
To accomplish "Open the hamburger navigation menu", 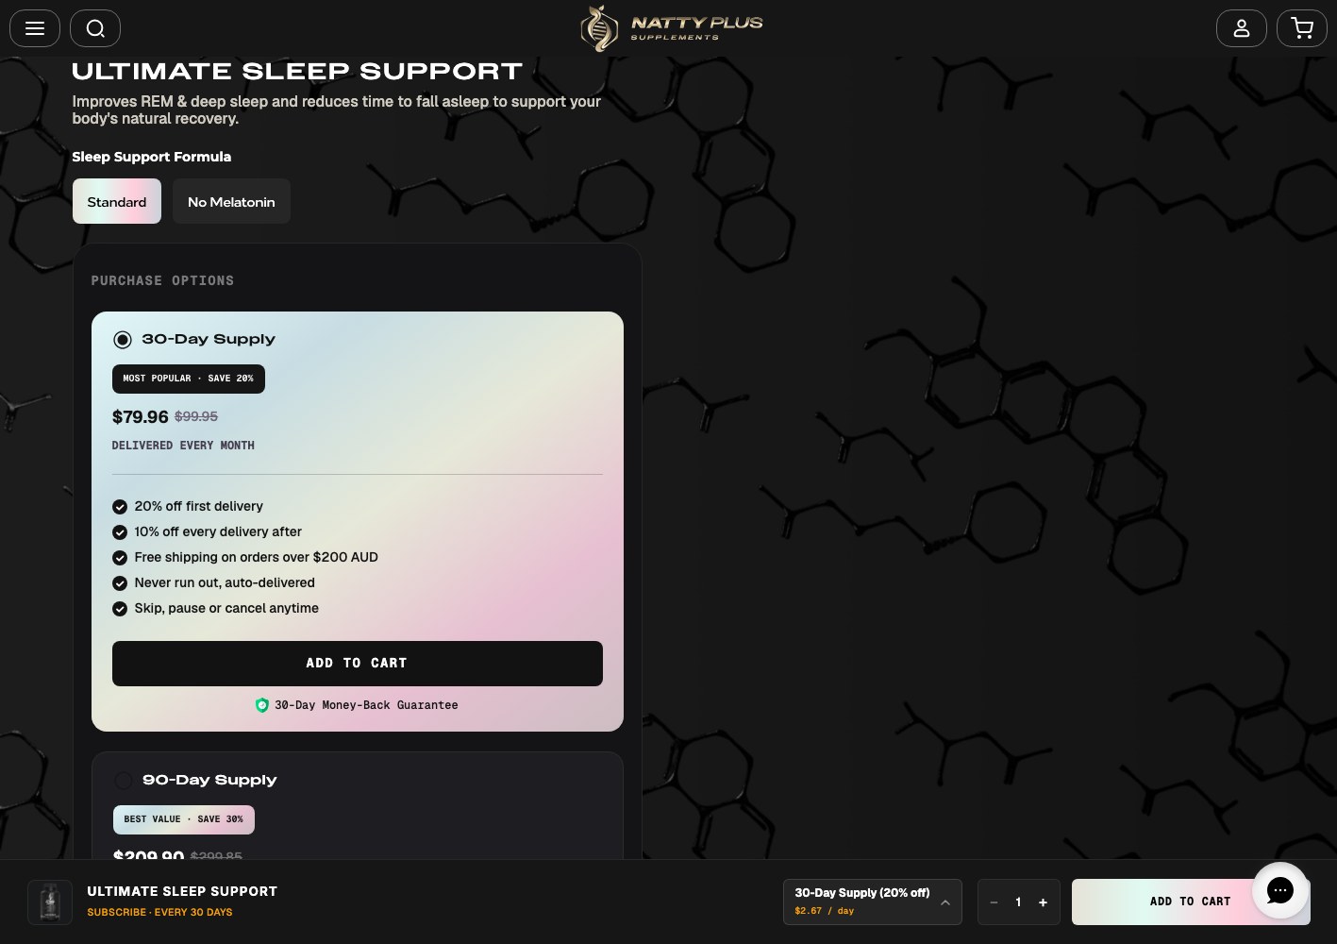I will pyautogui.click(x=35, y=28).
